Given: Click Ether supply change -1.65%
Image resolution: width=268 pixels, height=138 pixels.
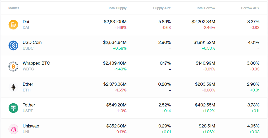Looking at the screenshot, I should [121, 90].
